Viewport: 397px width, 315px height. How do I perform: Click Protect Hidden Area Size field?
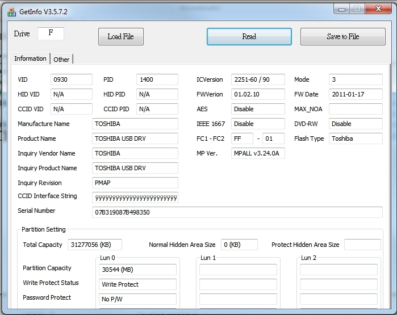(362, 245)
